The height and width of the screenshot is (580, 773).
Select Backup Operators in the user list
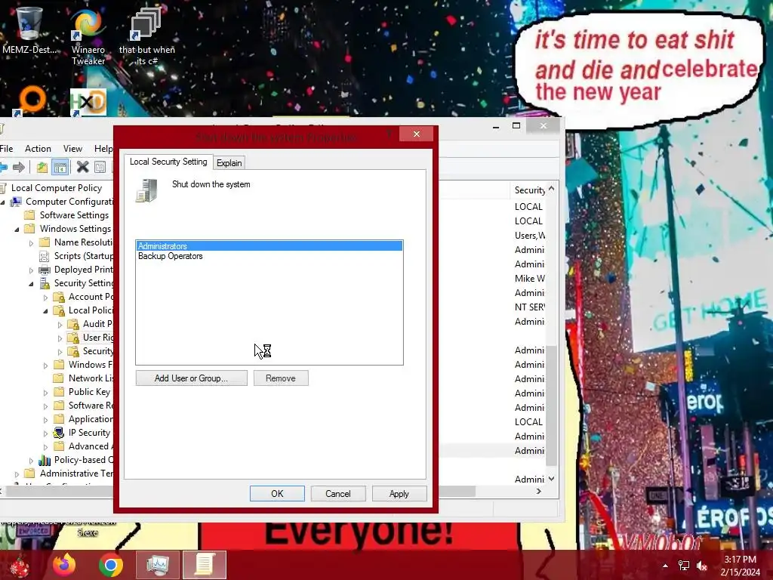click(269, 256)
